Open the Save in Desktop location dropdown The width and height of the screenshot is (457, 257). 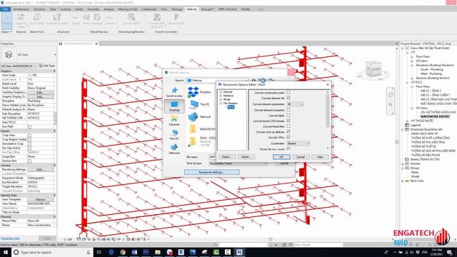(217, 81)
